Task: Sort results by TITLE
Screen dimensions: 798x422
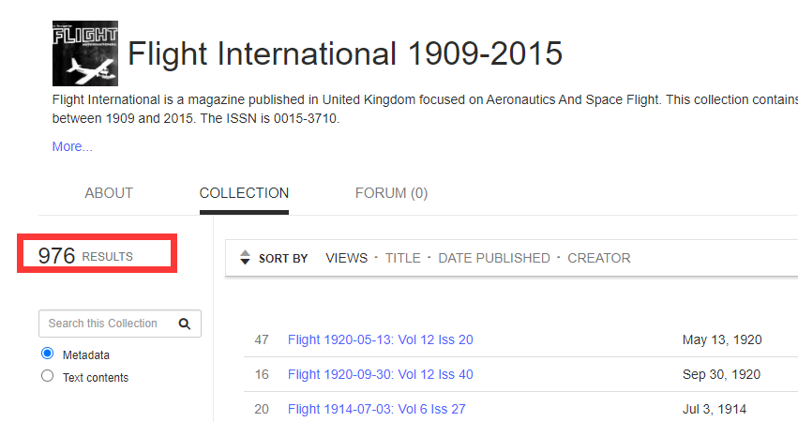Action: click(x=402, y=258)
